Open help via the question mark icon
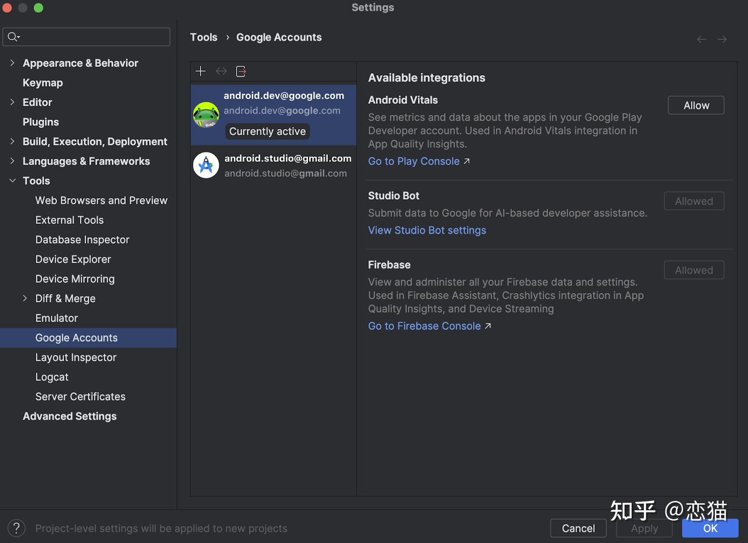 (16, 527)
